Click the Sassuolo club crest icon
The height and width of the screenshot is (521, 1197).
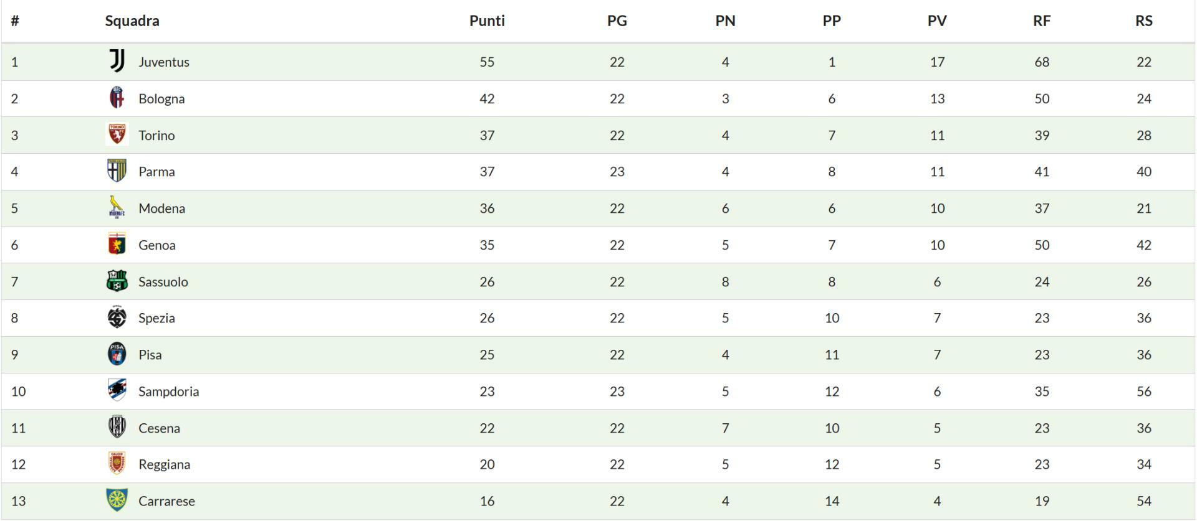click(117, 281)
